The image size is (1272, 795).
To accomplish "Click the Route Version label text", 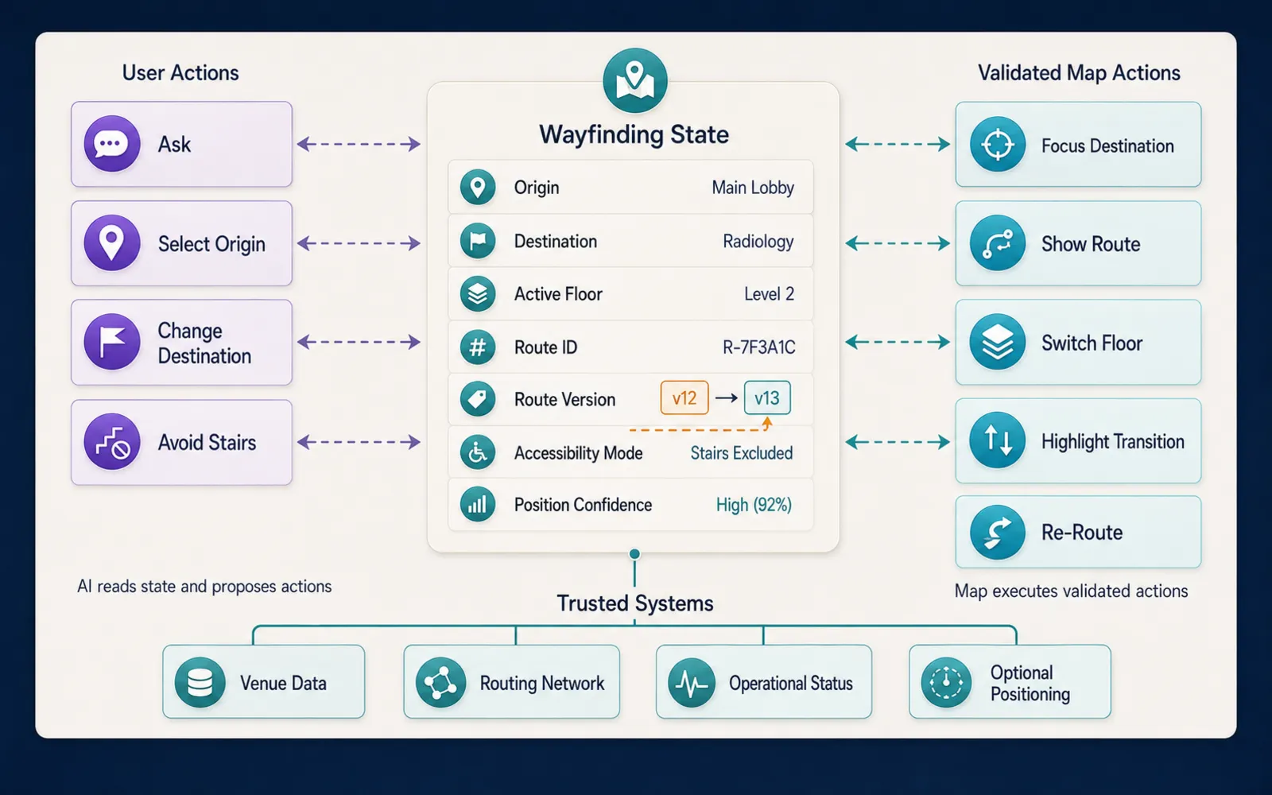I will (564, 399).
